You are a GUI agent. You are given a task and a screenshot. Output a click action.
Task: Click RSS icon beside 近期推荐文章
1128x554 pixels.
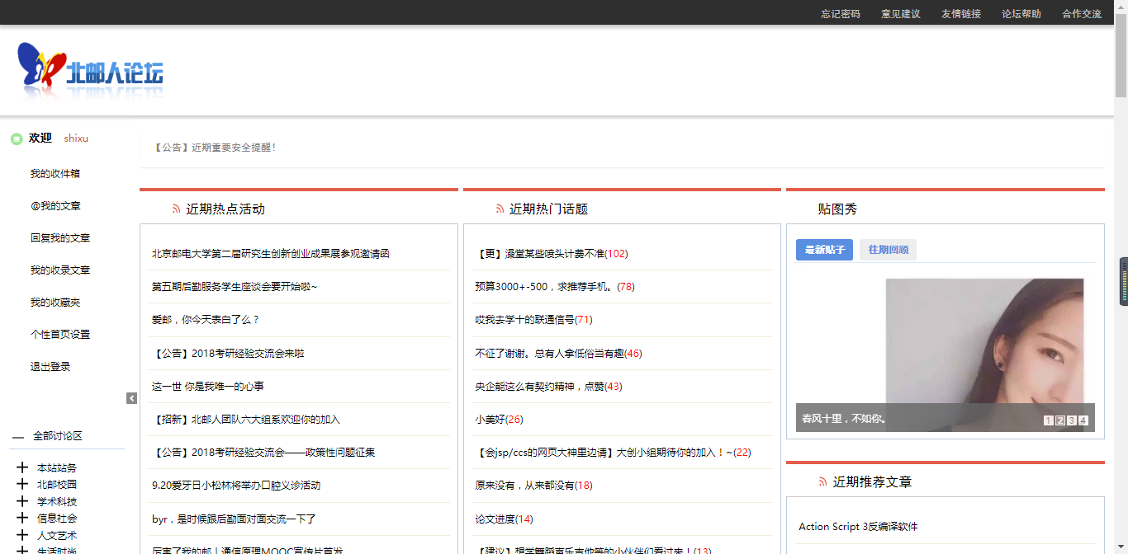(822, 481)
